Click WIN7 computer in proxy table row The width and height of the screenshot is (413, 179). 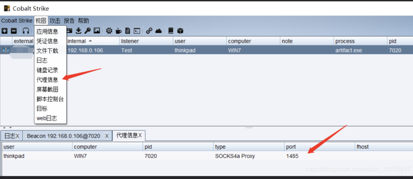tap(80, 156)
